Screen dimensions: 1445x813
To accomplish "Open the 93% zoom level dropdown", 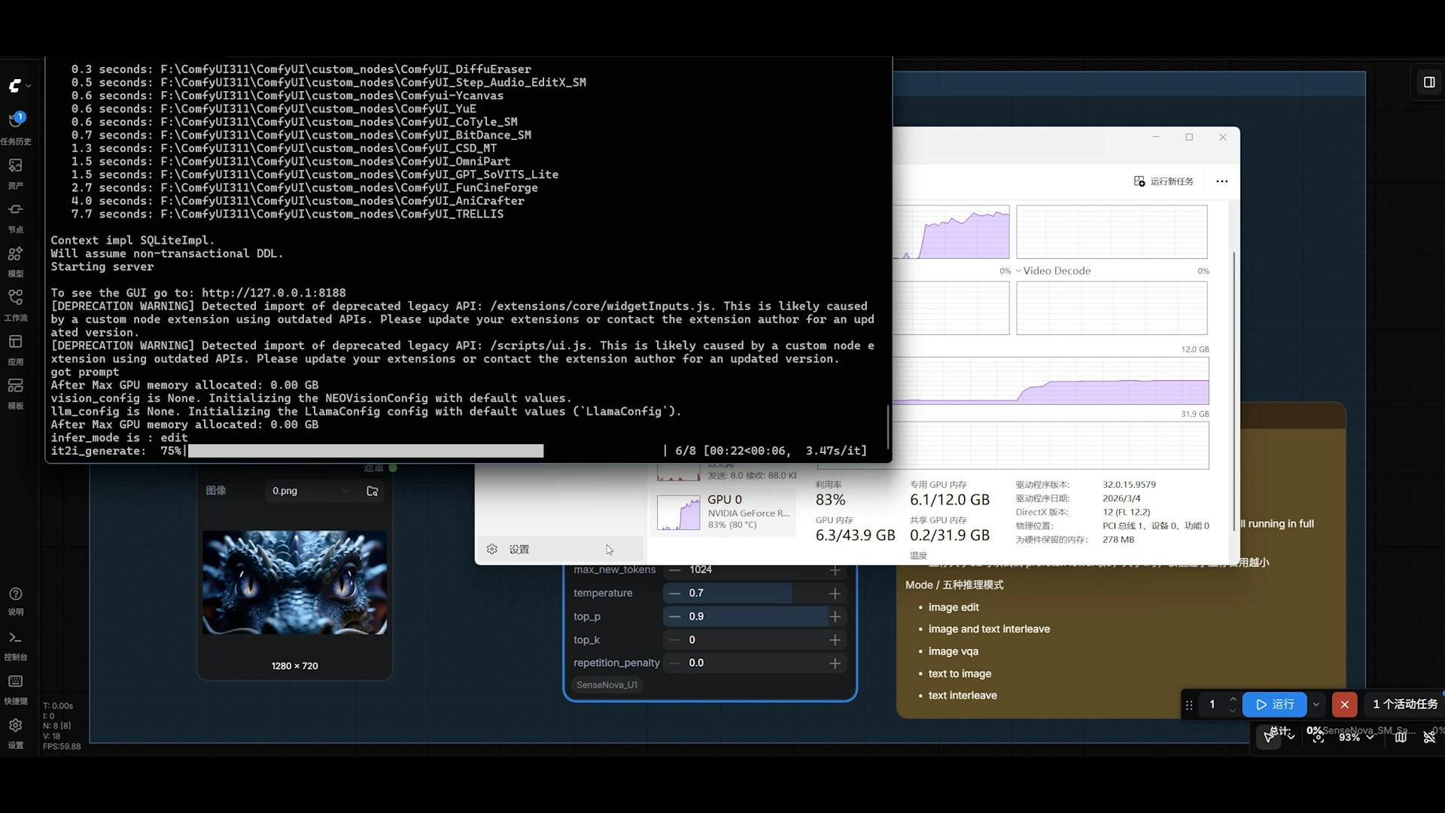I will point(1356,737).
